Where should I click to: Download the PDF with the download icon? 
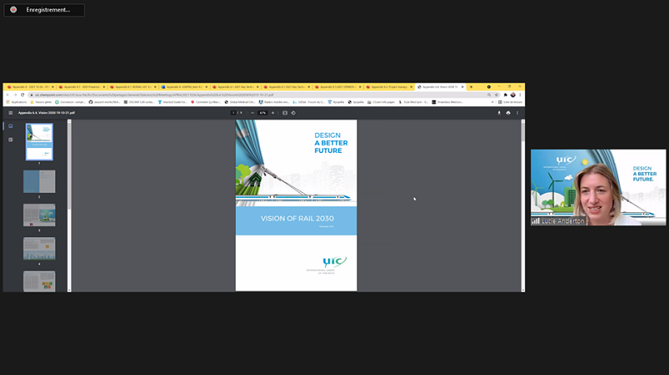pyautogui.click(x=499, y=113)
